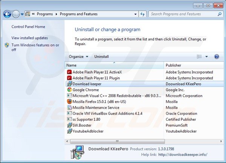Select the Programs breadcrumb
Screen dimensions: 226x163
pyautogui.click(x=45, y=14)
